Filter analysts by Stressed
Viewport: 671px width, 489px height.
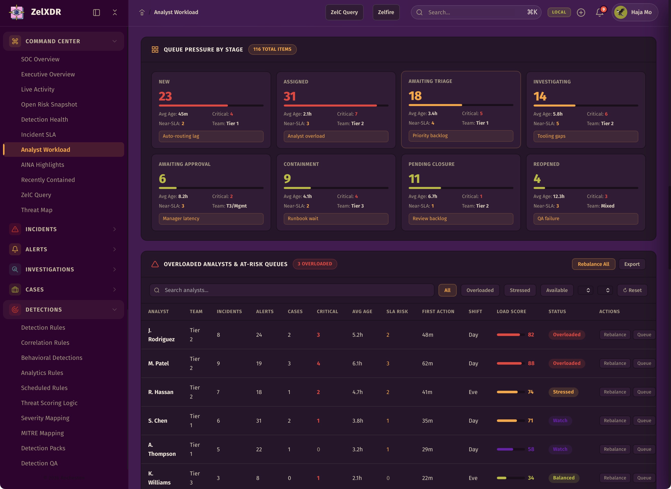[519, 290]
